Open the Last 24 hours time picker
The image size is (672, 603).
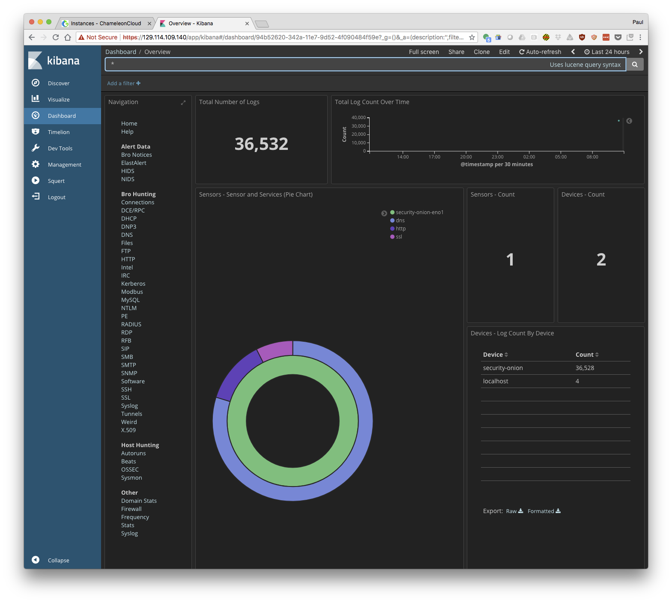pyautogui.click(x=607, y=52)
